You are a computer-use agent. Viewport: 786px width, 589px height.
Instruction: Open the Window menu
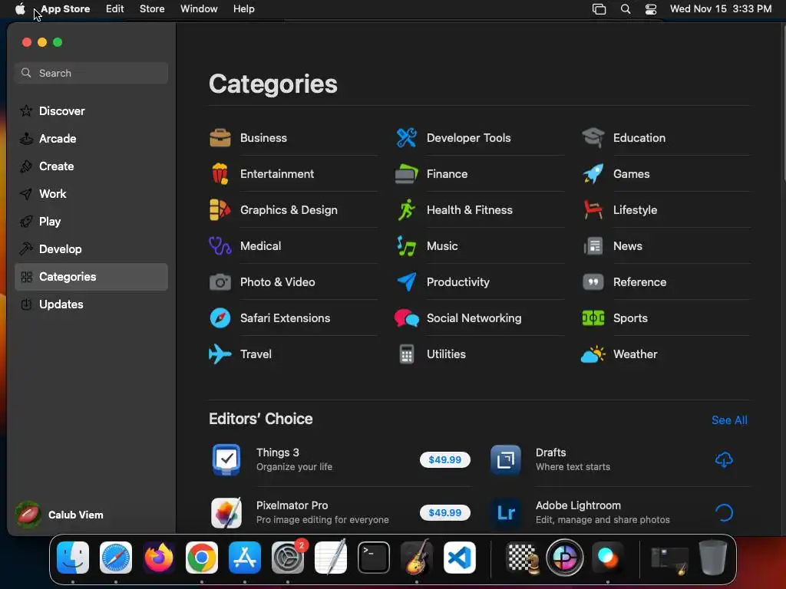pyautogui.click(x=199, y=9)
